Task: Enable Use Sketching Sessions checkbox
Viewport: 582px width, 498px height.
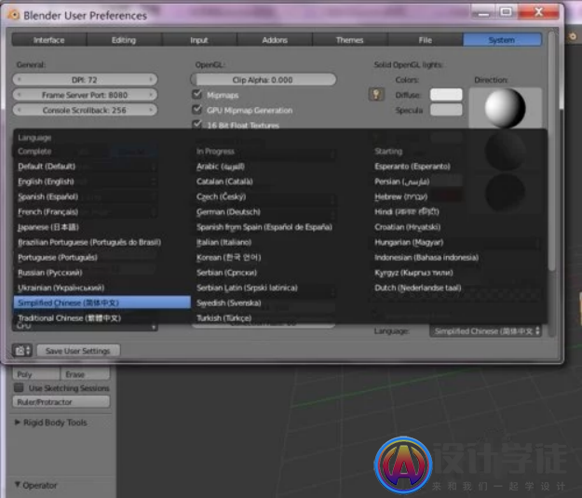Action: (19, 388)
